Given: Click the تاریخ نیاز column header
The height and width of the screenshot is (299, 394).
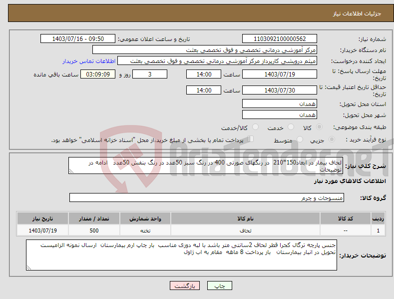Looking at the screenshot, I should 43,218.
